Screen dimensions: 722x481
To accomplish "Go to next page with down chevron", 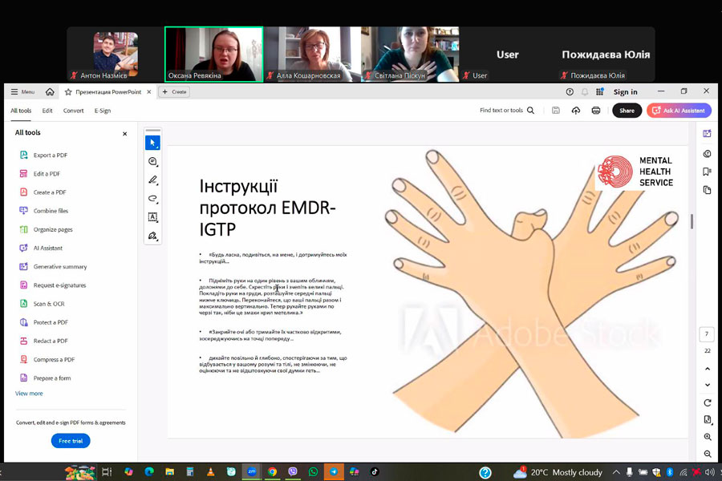I will click(707, 385).
